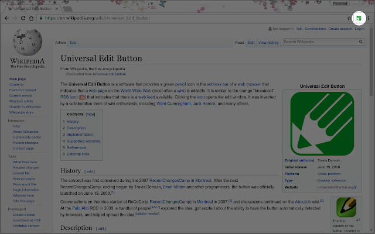Open What links here tool
The width and height of the screenshot is (375, 234).
[x=25, y=162]
